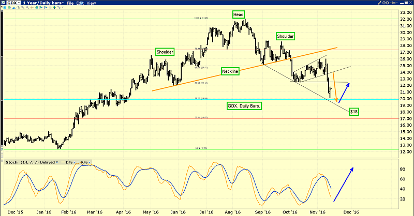
Task: Maximize the GDX chart window
Action: click(406, 3)
